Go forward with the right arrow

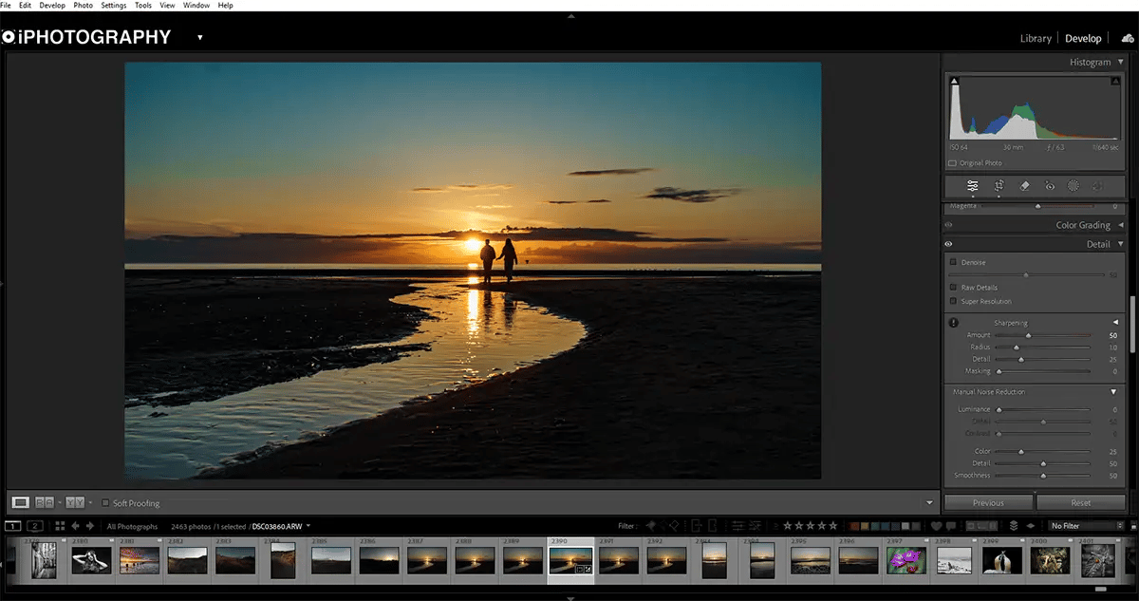[x=90, y=526]
